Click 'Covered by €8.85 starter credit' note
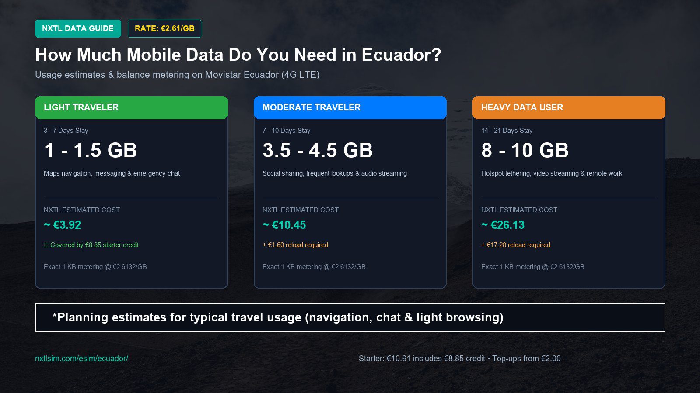This screenshot has width=700, height=393. [91, 245]
